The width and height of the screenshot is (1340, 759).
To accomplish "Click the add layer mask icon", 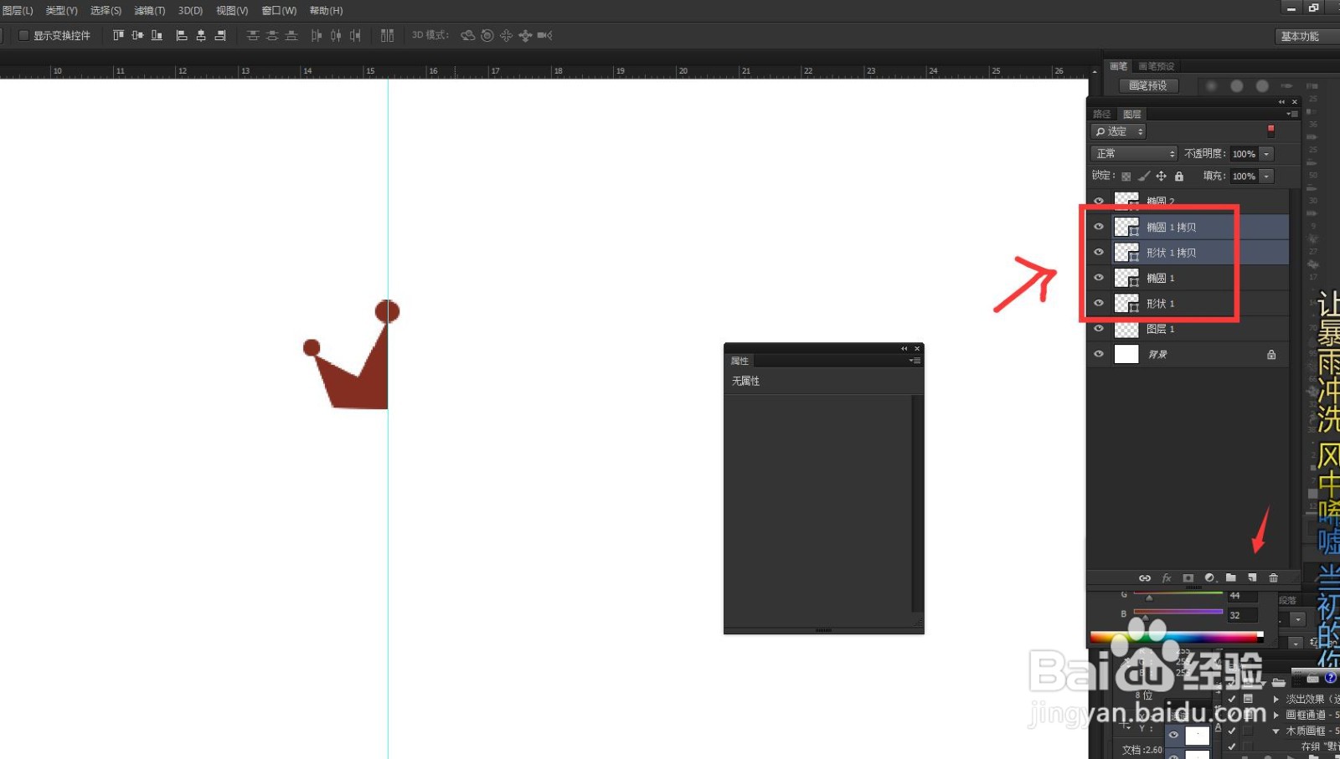I will click(1188, 578).
